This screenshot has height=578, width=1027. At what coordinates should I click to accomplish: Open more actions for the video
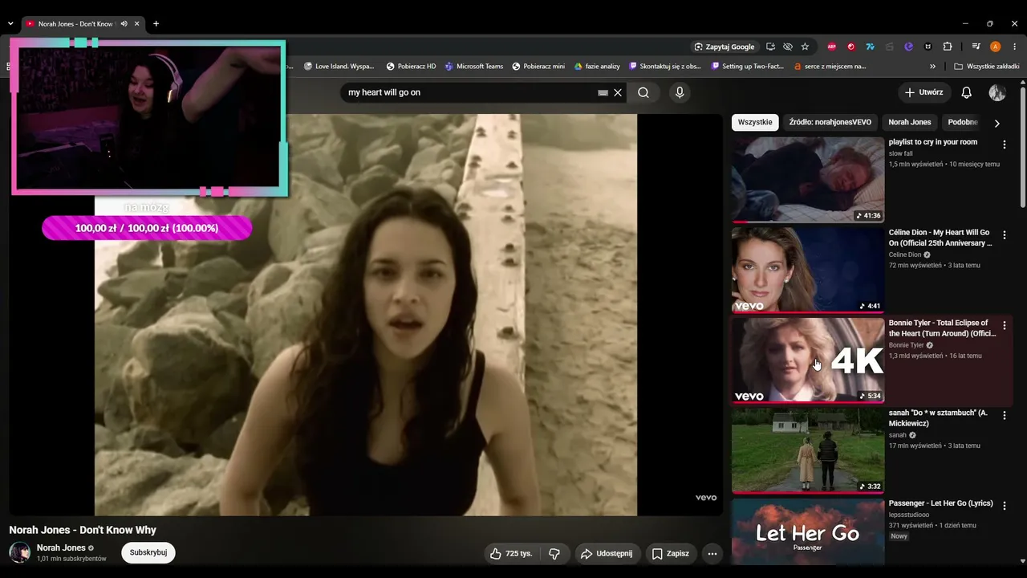point(712,554)
